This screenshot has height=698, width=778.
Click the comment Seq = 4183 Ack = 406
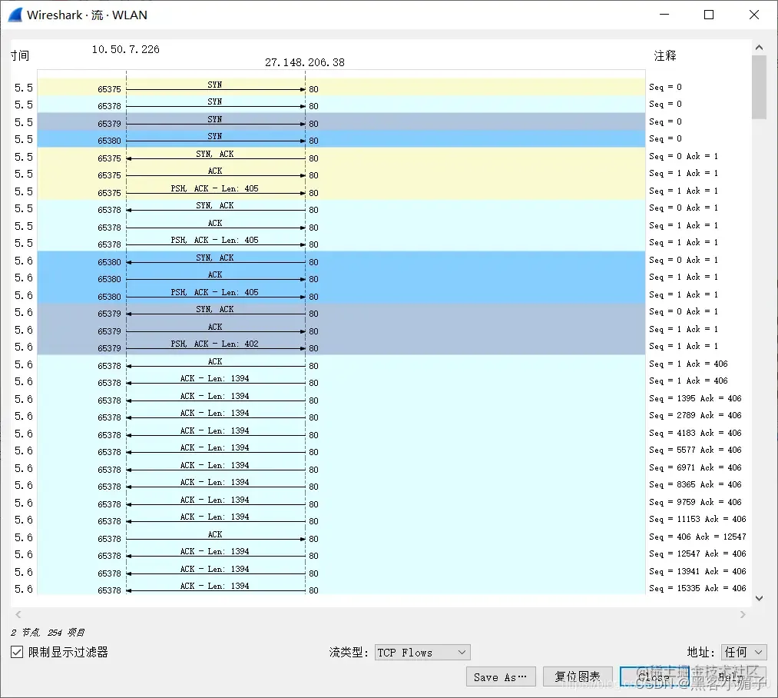point(694,434)
